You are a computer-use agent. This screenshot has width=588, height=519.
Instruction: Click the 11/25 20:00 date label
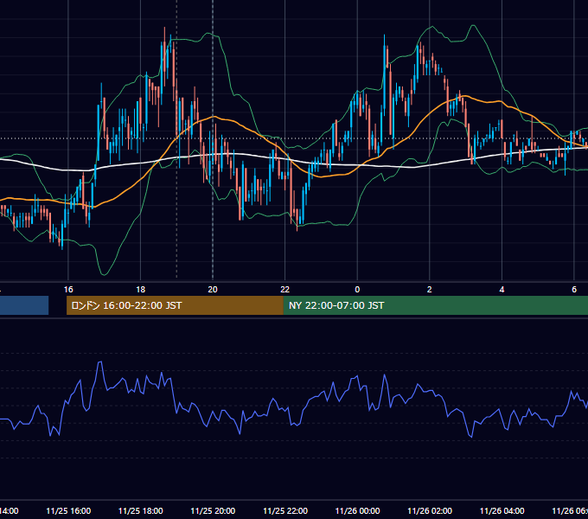point(213,511)
